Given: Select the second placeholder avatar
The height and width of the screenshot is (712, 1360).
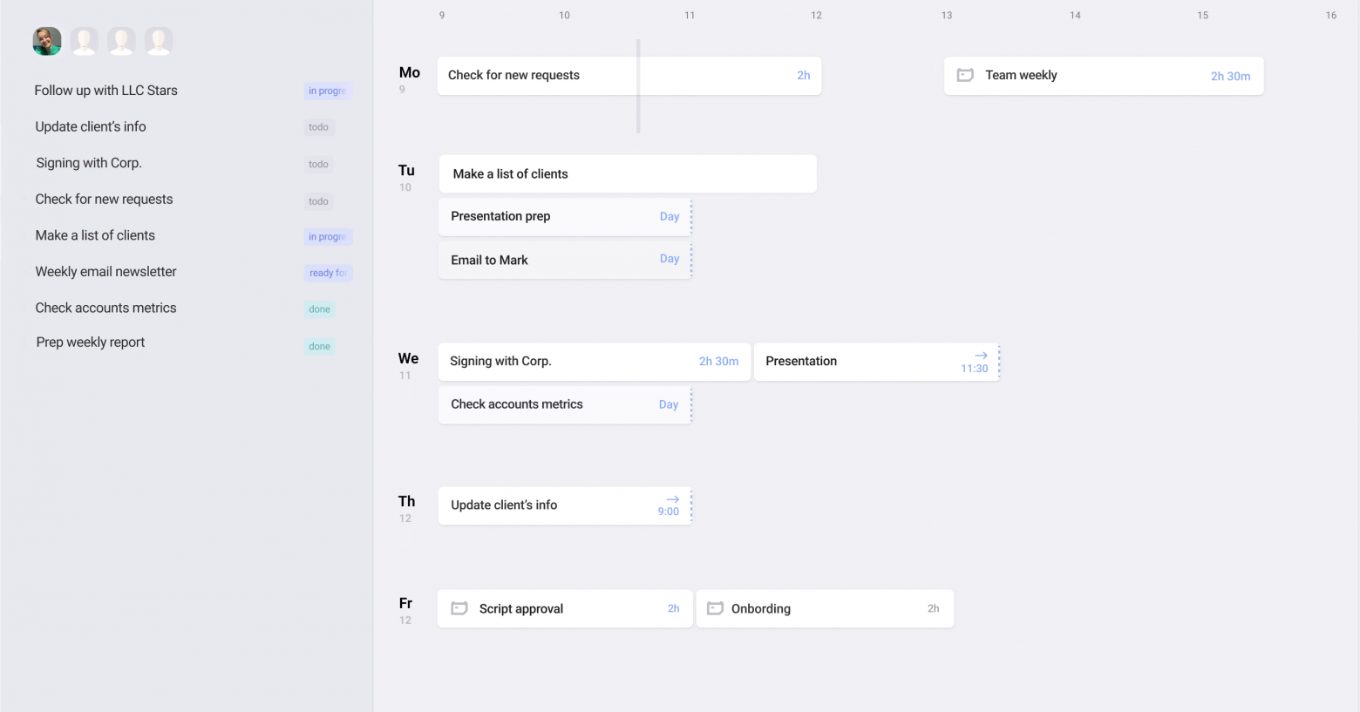Looking at the screenshot, I should [121, 41].
